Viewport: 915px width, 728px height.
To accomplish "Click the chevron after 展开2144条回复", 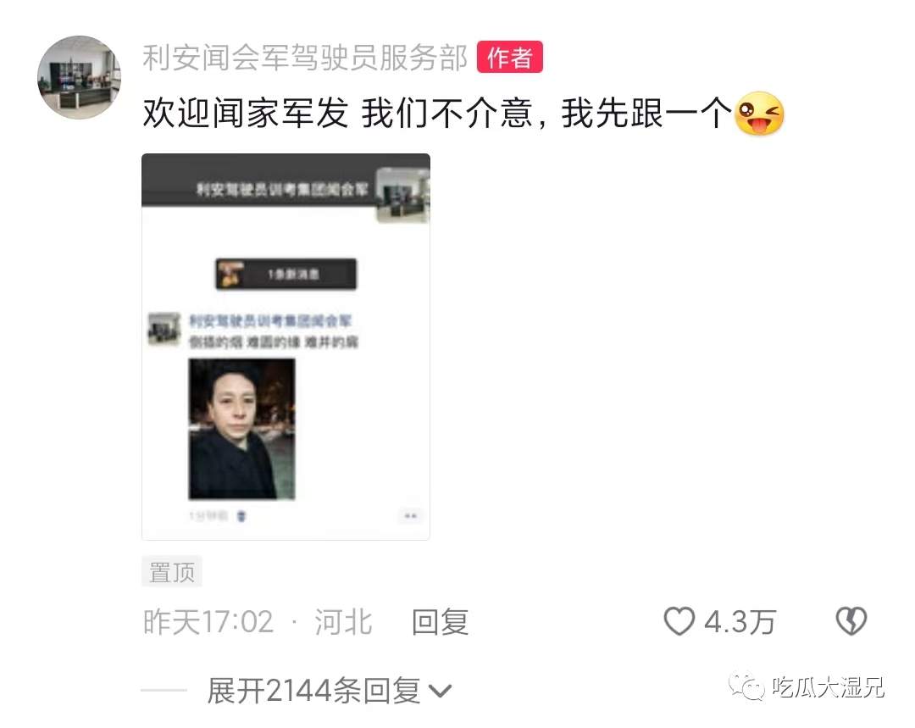I will tap(440, 692).
